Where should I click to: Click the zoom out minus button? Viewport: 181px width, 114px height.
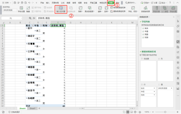153,112
